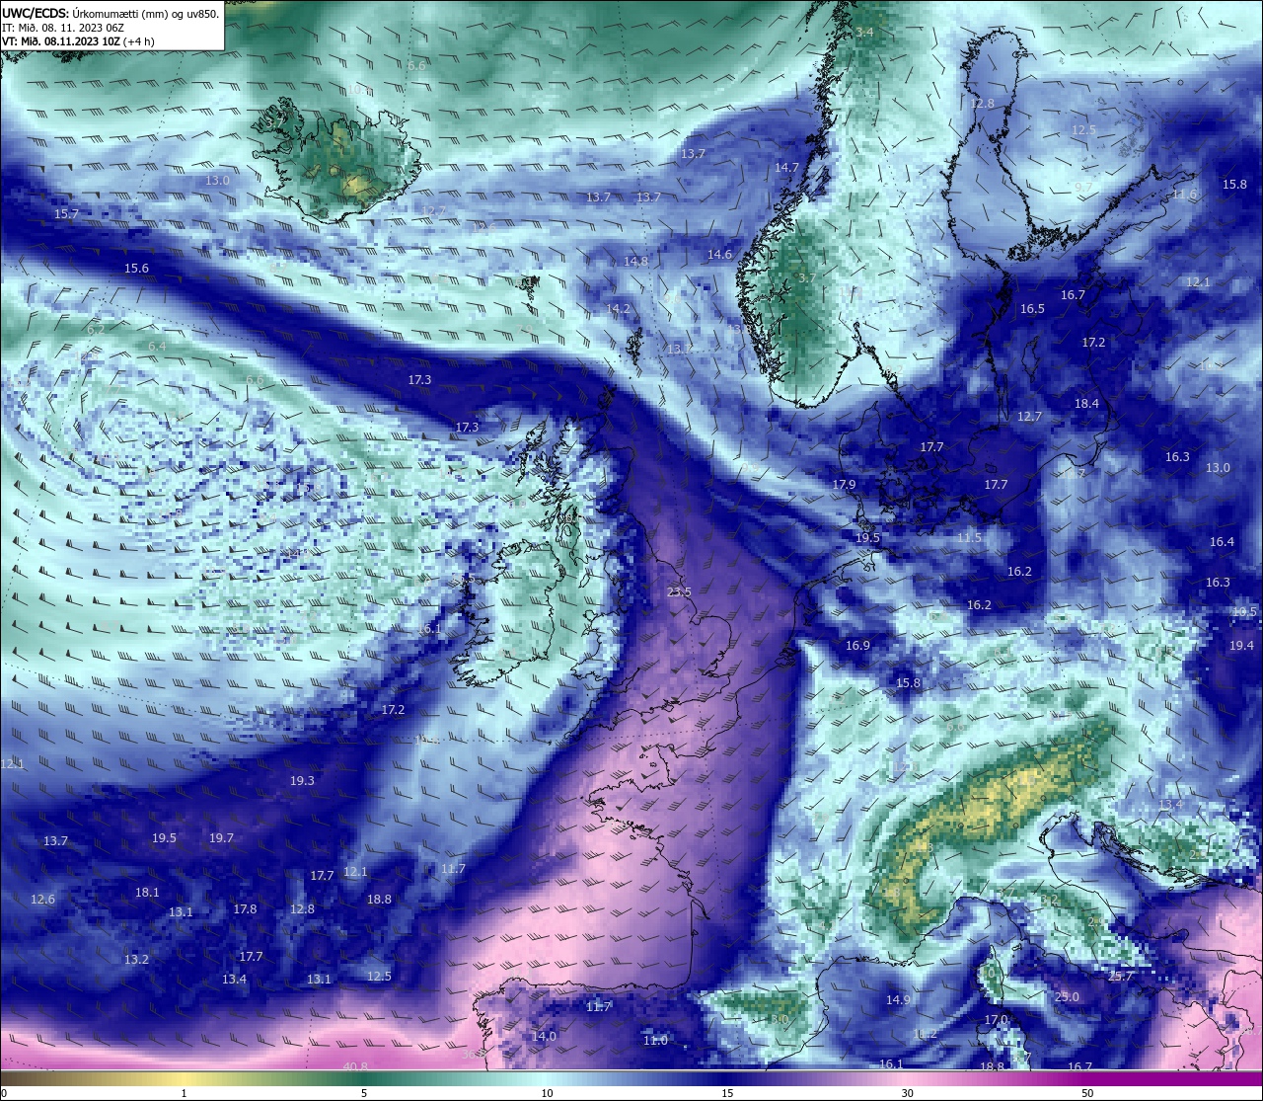1263x1101 pixels.
Task: Click the 23.5 value over eastern England
Action: coord(679,592)
